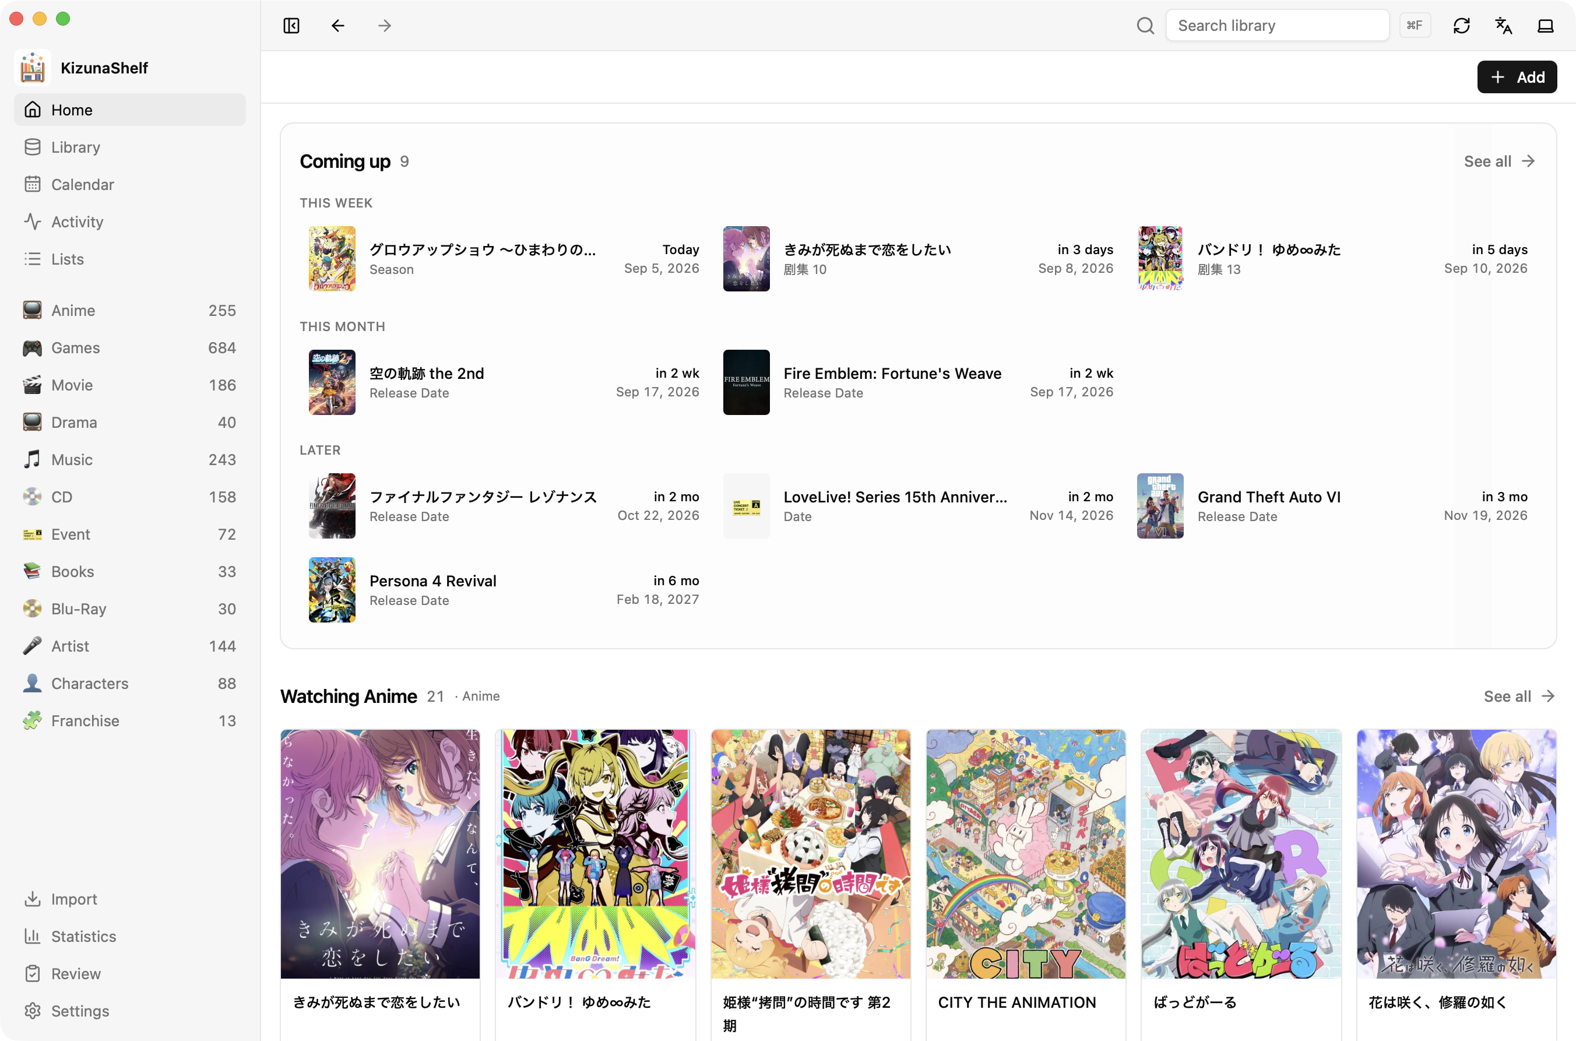See all Watching Anime items
Viewport: 1576px width, 1041px height.
(1519, 696)
